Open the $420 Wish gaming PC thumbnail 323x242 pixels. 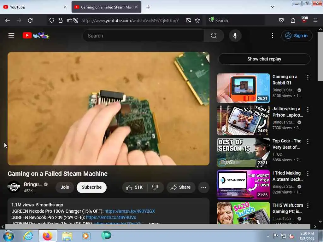point(243,213)
